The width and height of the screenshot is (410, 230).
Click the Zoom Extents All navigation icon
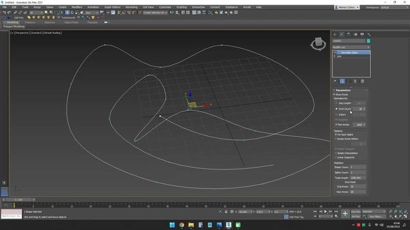coord(406,211)
